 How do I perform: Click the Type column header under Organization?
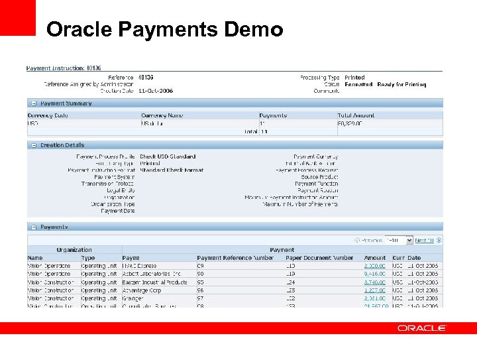[x=88, y=258]
